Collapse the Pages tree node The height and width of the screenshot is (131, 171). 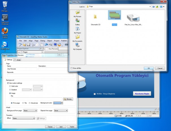point(19,52)
